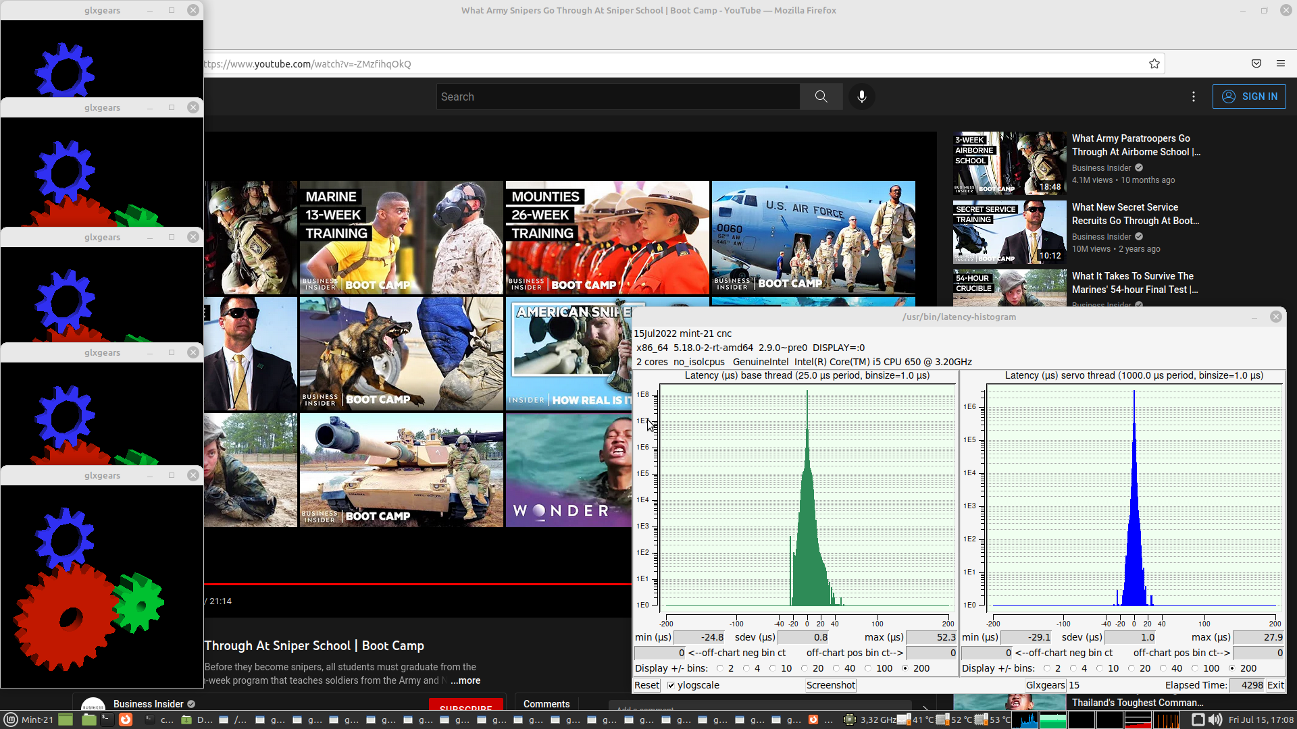The image size is (1297, 729).
Task: Click in the YouTube search field
Action: click(x=618, y=97)
